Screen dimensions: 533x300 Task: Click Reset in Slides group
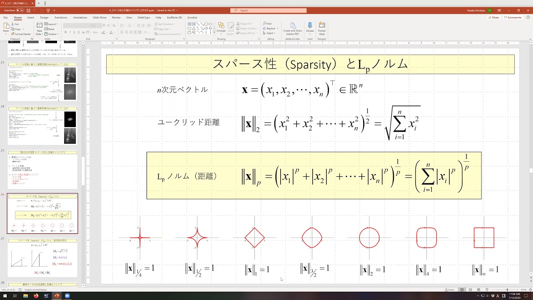click(x=50, y=29)
